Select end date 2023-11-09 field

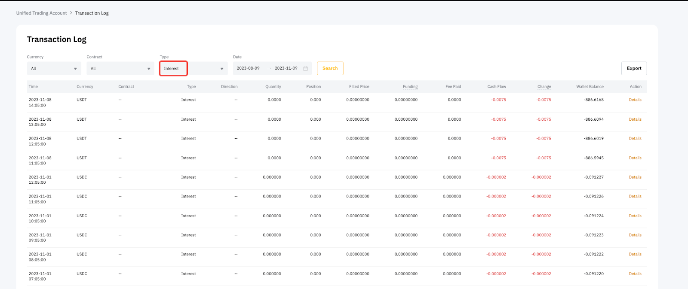point(286,68)
